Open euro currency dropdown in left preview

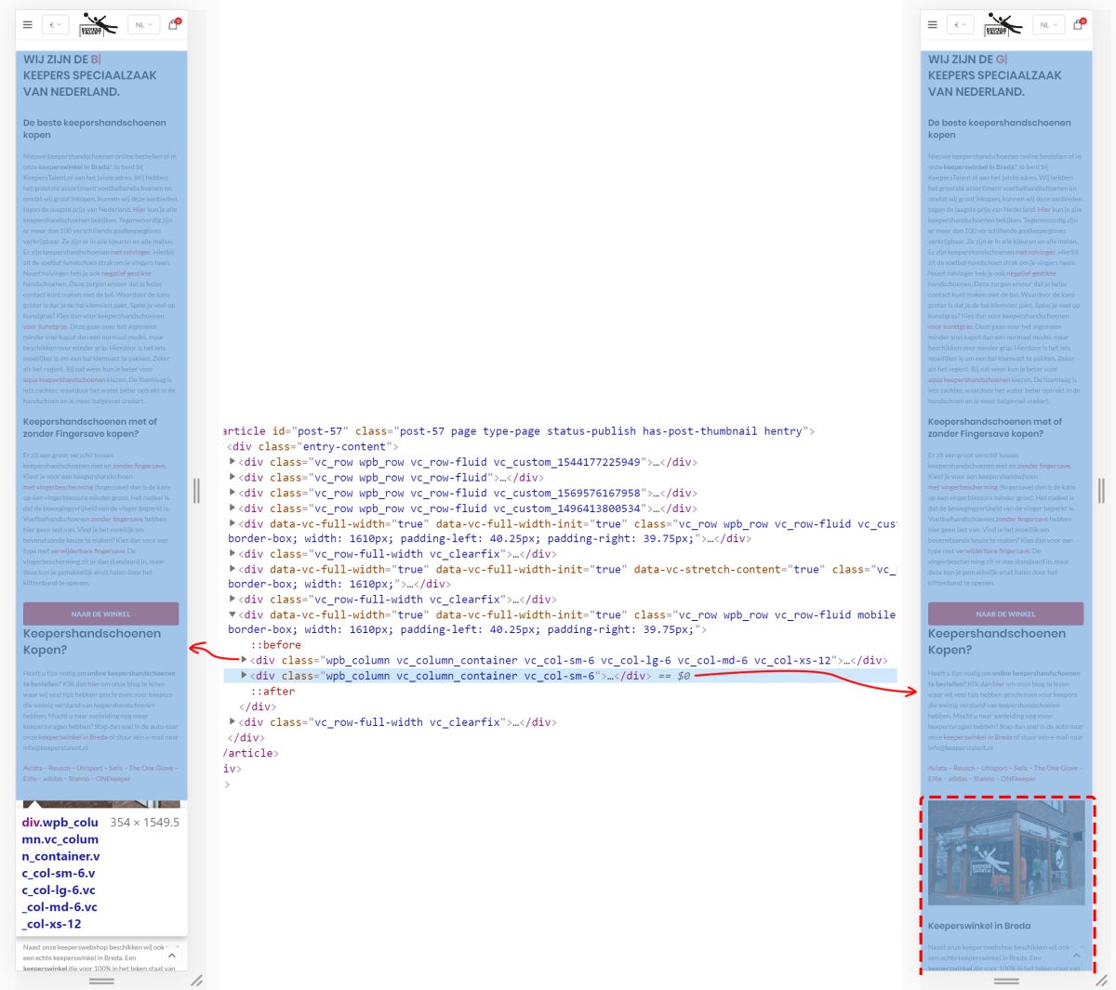55,25
